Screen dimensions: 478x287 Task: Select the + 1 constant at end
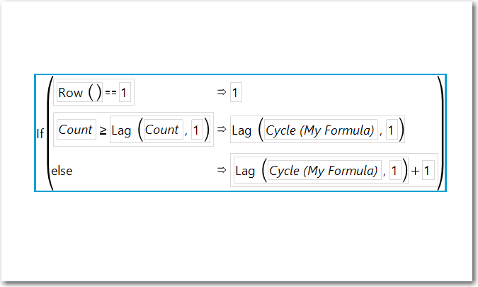428,170
